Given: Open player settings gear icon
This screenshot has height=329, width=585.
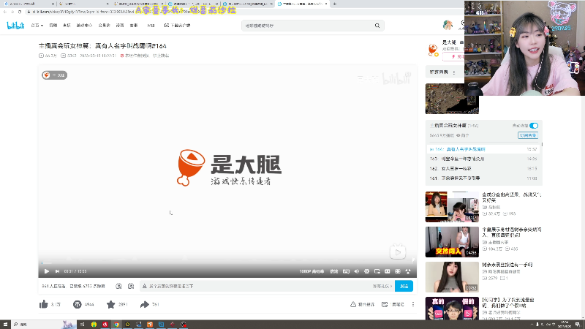Looking at the screenshot, I should (367, 271).
